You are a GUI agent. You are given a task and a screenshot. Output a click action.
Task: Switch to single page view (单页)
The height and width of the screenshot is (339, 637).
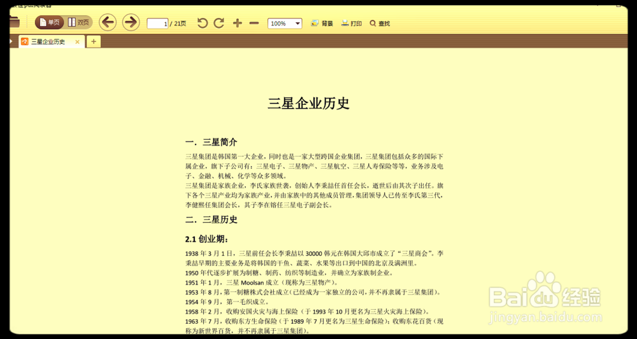50,23
